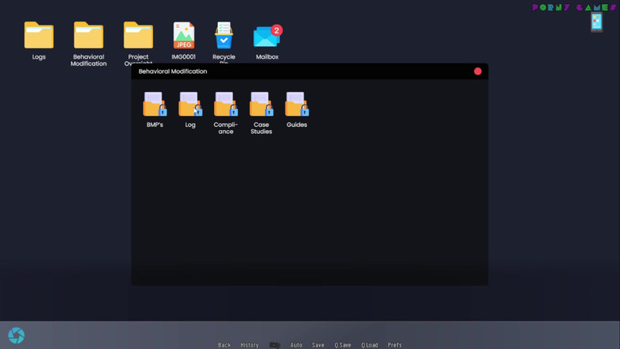
Task: Quick load with Q.Load
Action: 369,345
